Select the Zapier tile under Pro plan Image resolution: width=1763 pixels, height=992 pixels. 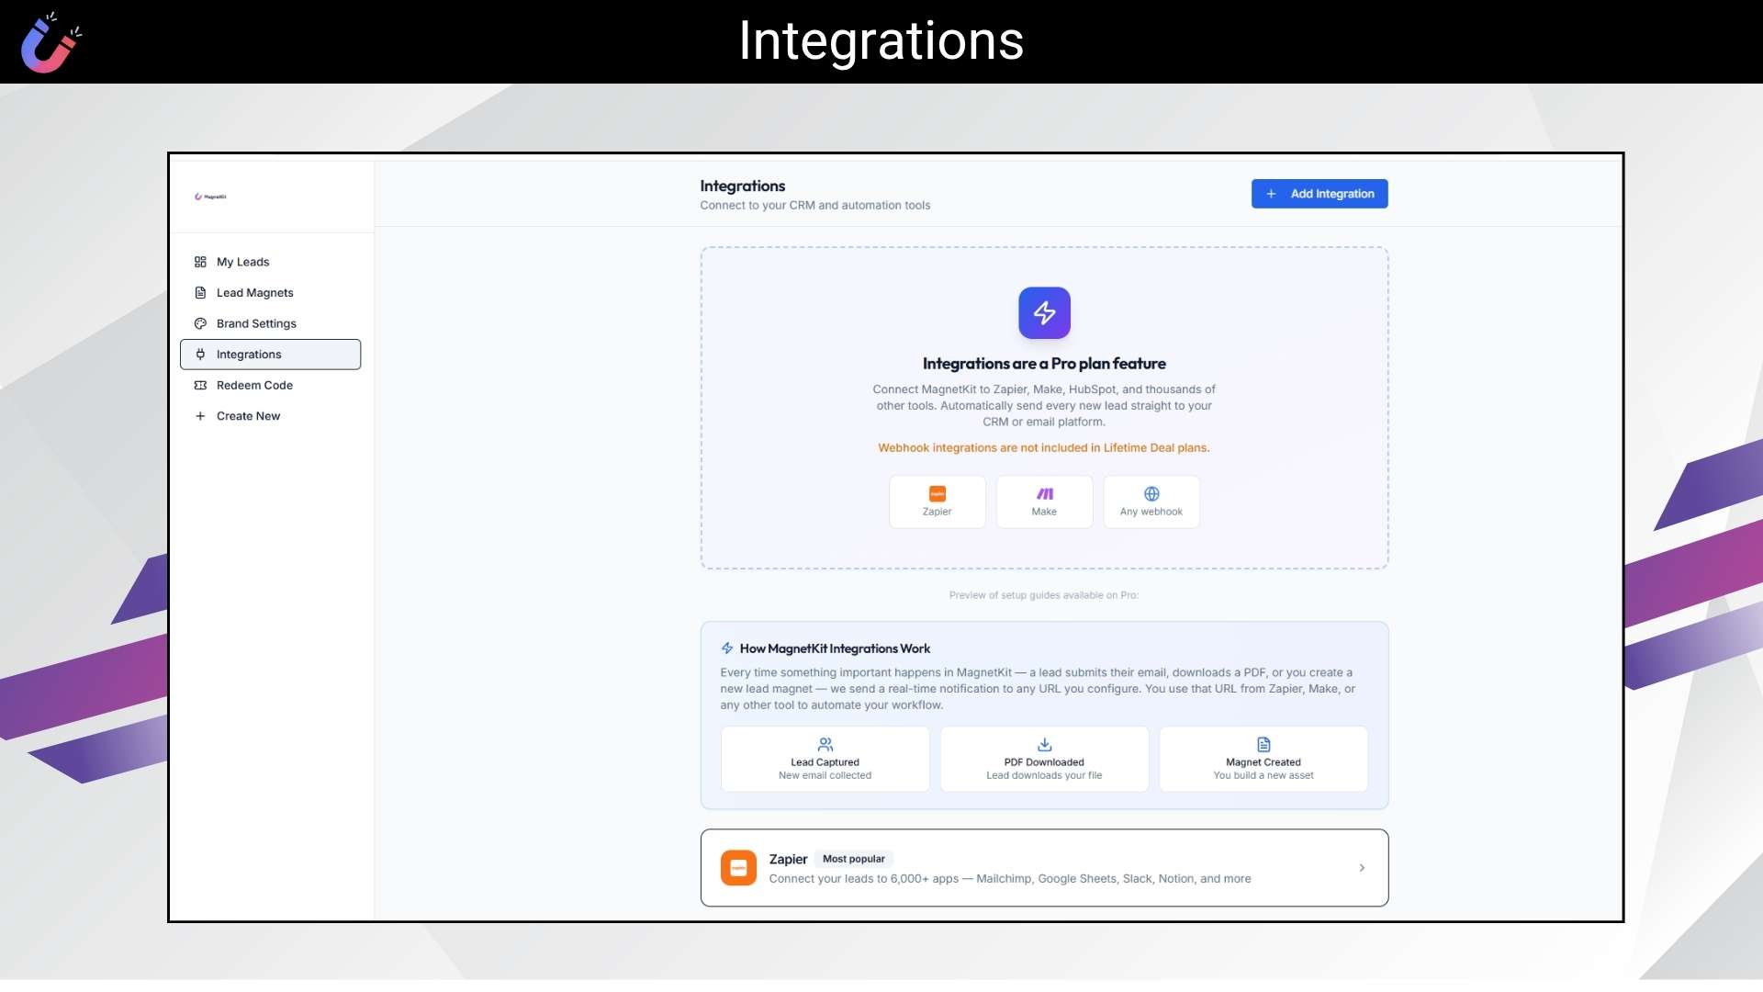coord(937,502)
